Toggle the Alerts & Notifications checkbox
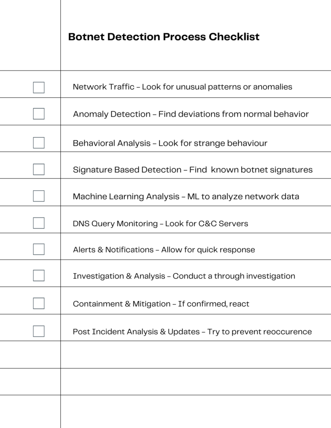The width and height of the screenshot is (331, 428). 39,249
